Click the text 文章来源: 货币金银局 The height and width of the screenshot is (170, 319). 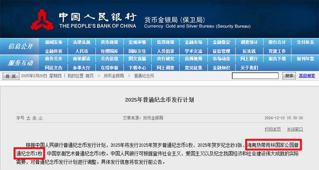(x=143, y=118)
